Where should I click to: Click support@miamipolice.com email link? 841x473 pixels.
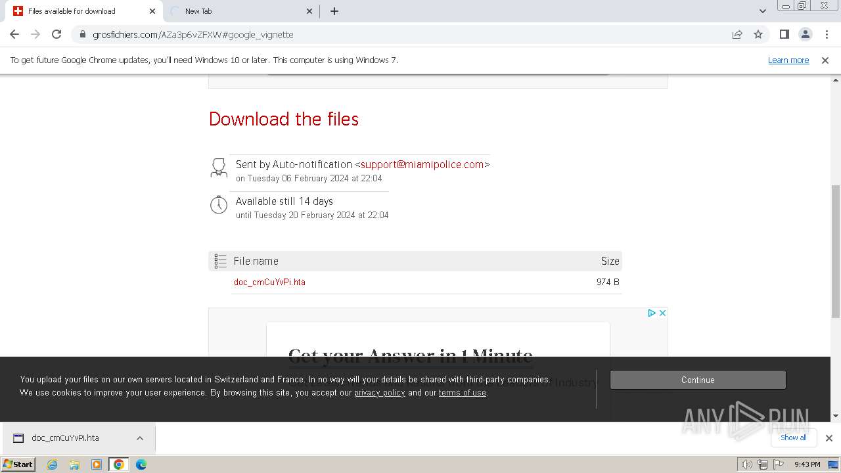[422, 164]
